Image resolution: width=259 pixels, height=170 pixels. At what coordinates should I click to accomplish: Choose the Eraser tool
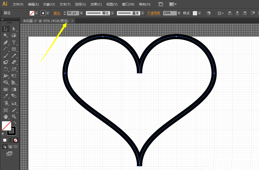[14, 62]
